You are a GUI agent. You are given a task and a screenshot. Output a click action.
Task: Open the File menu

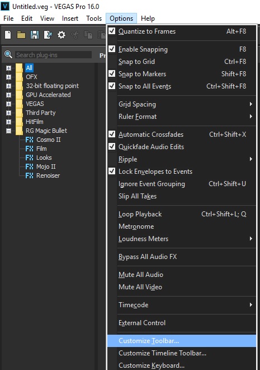click(x=8, y=18)
